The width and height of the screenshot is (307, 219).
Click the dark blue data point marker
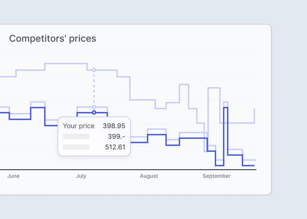pyautogui.click(x=94, y=113)
